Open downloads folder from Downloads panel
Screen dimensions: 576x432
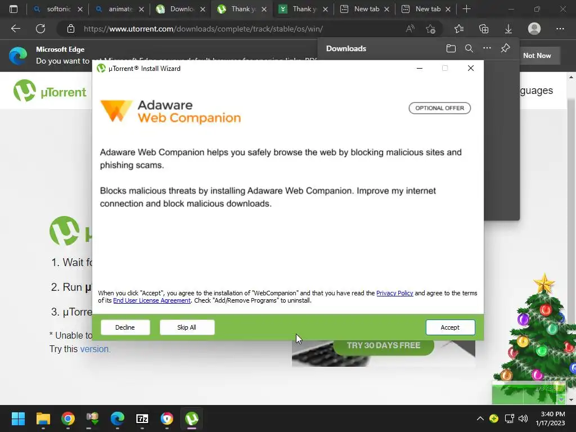pyautogui.click(x=451, y=48)
